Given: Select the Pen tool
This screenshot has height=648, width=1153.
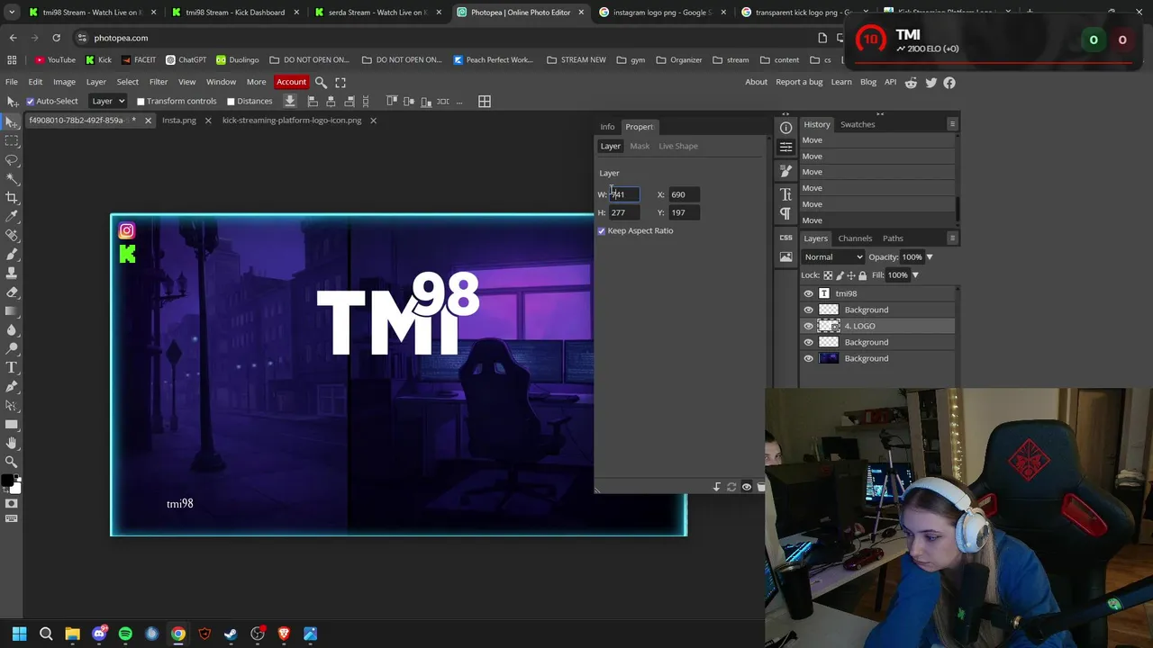Looking at the screenshot, I should click(12, 386).
